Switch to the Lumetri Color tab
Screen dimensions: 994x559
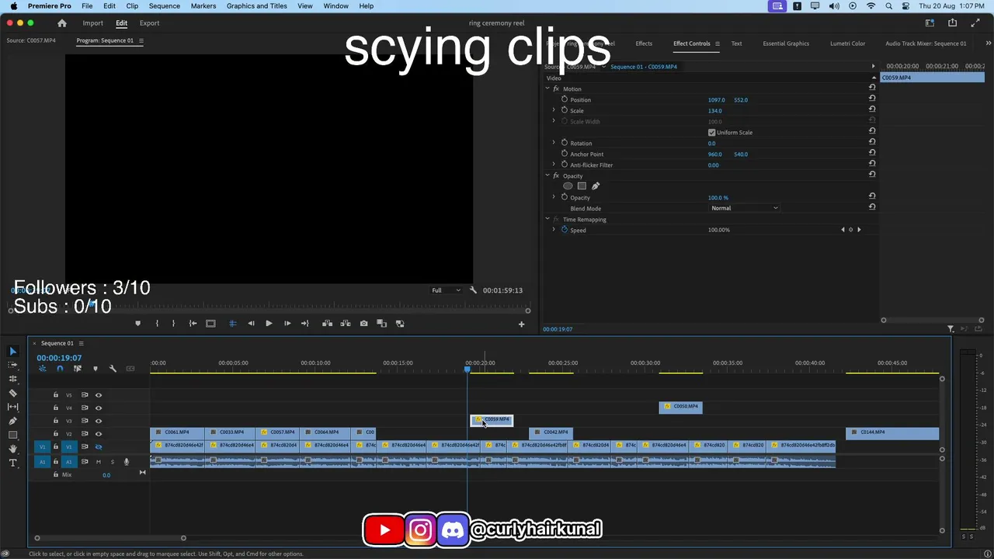847,43
